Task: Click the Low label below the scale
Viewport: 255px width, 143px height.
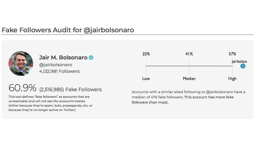Action: point(146,79)
